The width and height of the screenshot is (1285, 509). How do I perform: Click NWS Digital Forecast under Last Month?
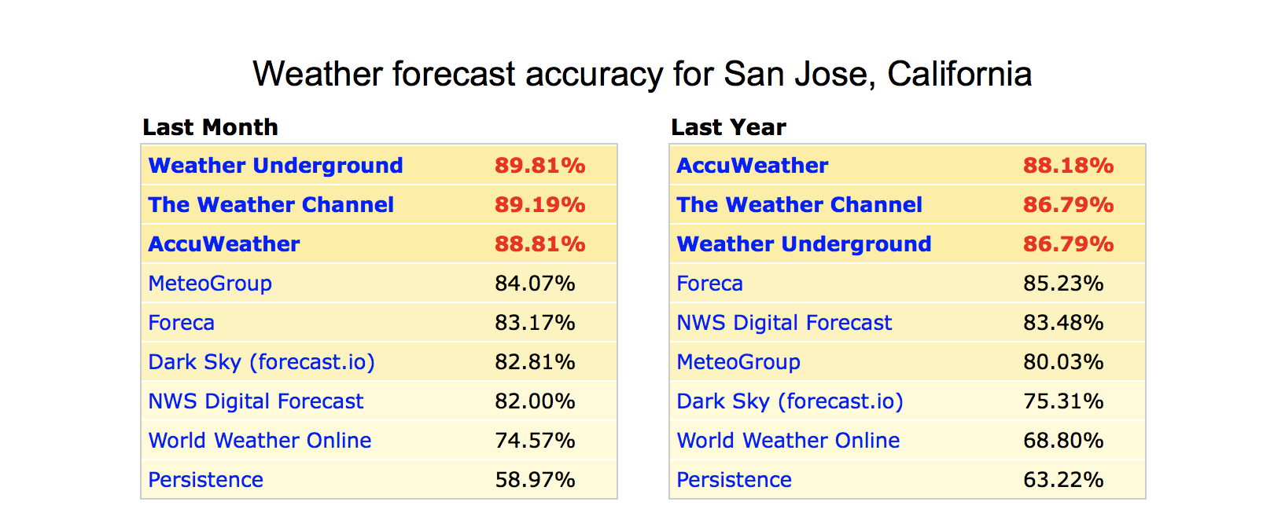[256, 401]
